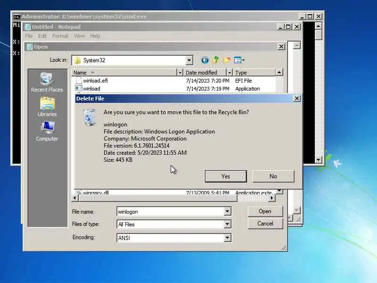Viewport: 377px width, 283px height.
Task: Close the Delete File dialog
Action: 297,99
